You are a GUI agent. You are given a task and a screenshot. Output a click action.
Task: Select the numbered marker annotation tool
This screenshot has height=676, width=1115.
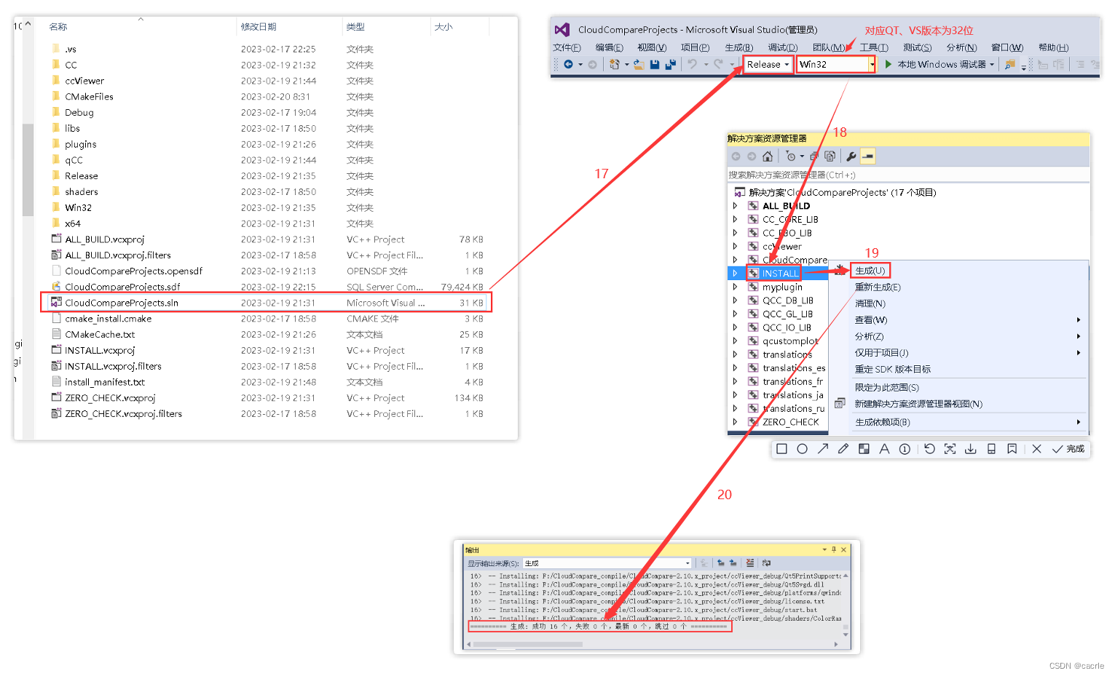(x=905, y=449)
